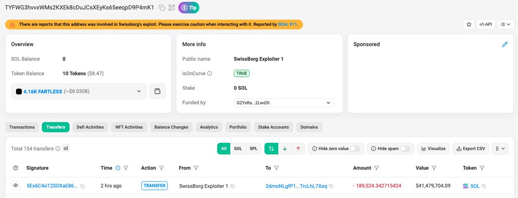View details of transfer 5Es6C4oT2SDXaE86 with eye icon

16,185
